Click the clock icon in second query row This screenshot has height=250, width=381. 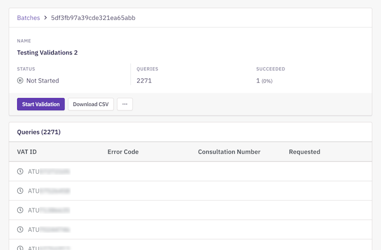click(20, 191)
